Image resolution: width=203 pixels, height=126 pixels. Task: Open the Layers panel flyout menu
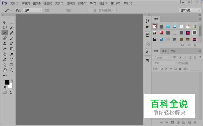[x=200, y=51]
